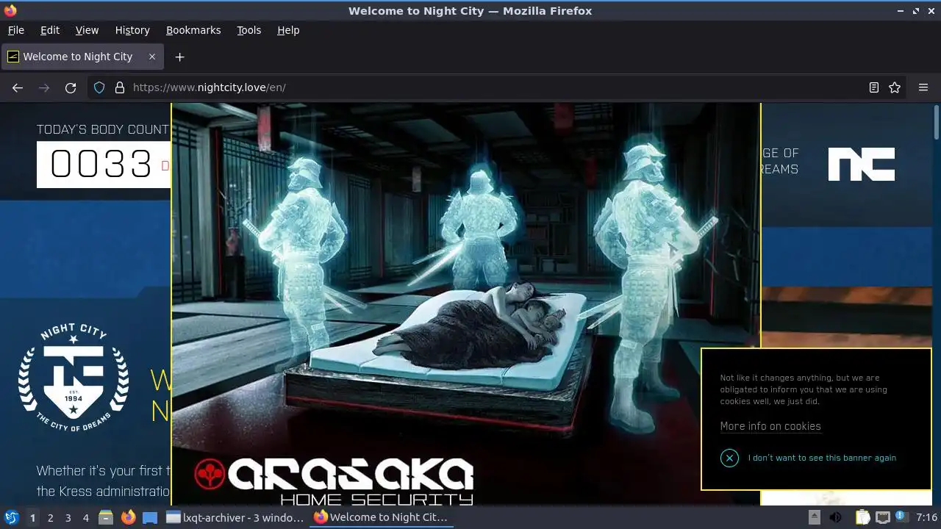941x529 pixels.
Task: Bookmark this page with the star
Action: [895, 87]
